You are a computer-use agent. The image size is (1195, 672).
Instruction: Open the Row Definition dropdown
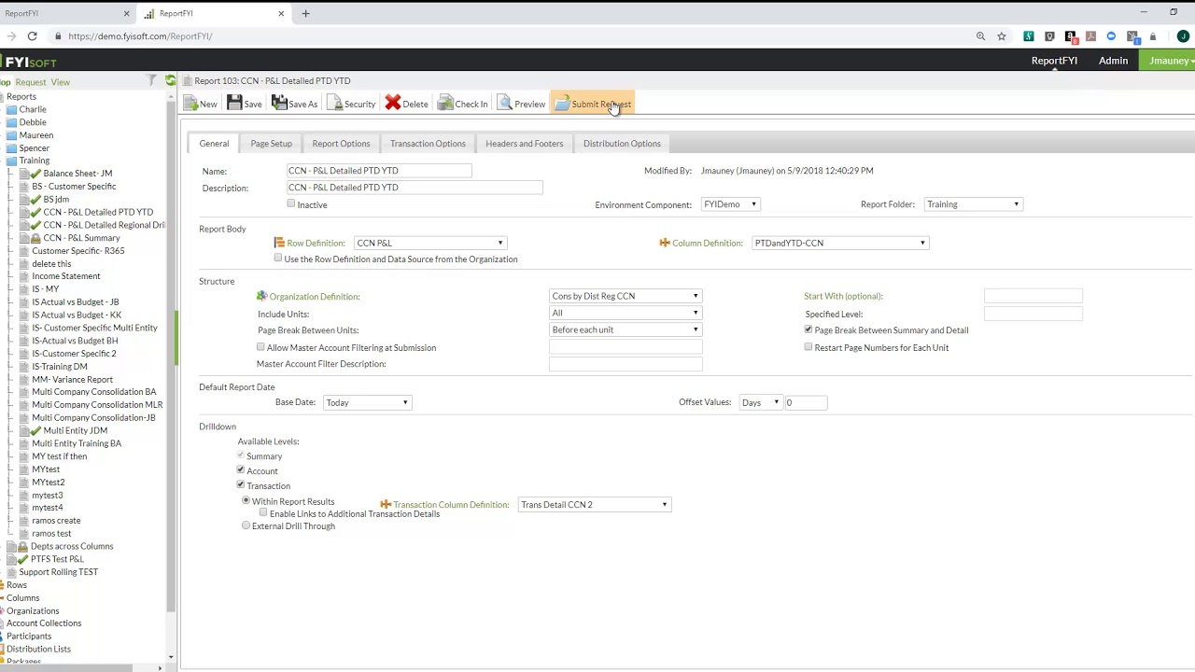pos(429,243)
